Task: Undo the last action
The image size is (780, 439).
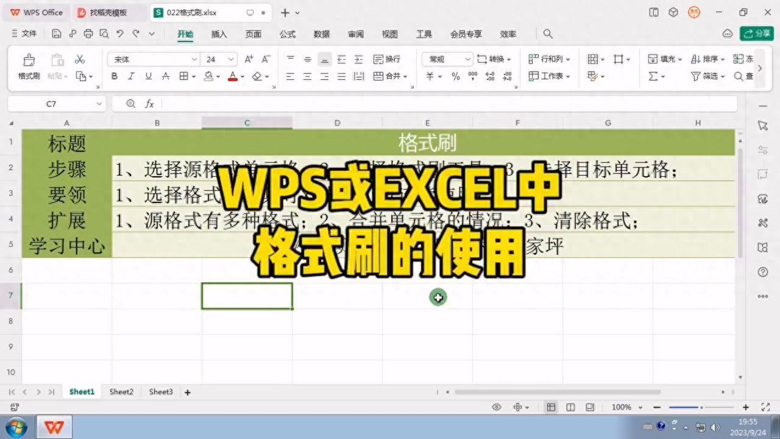Action: pyautogui.click(x=120, y=34)
